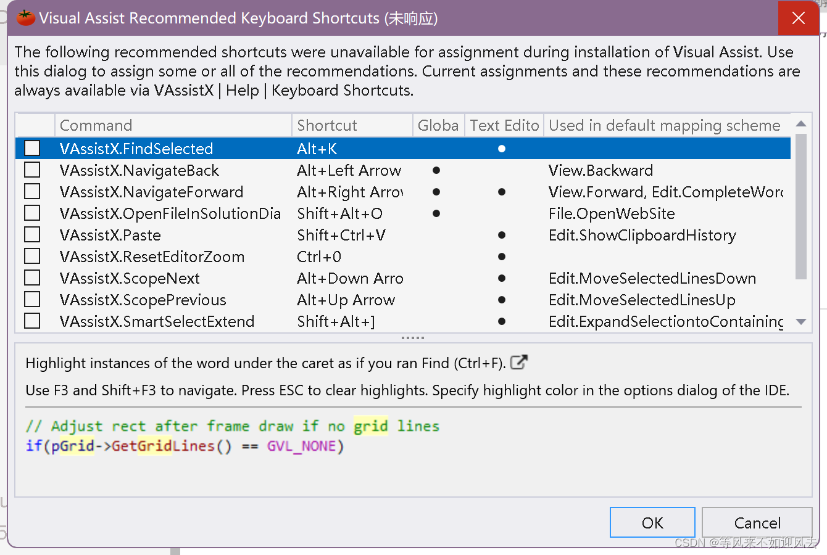Select the VAssistX.NavigateBack command text
827x555 pixels.
pos(139,170)
